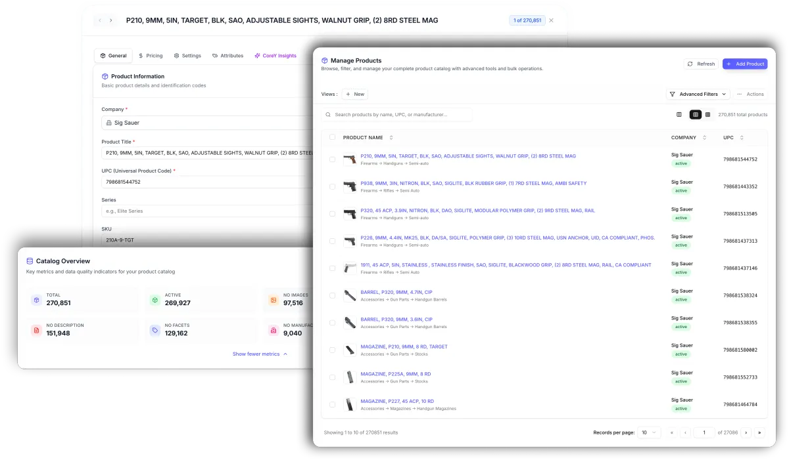
Task: Click the Add Product button
Action: [x=745, y=64]
